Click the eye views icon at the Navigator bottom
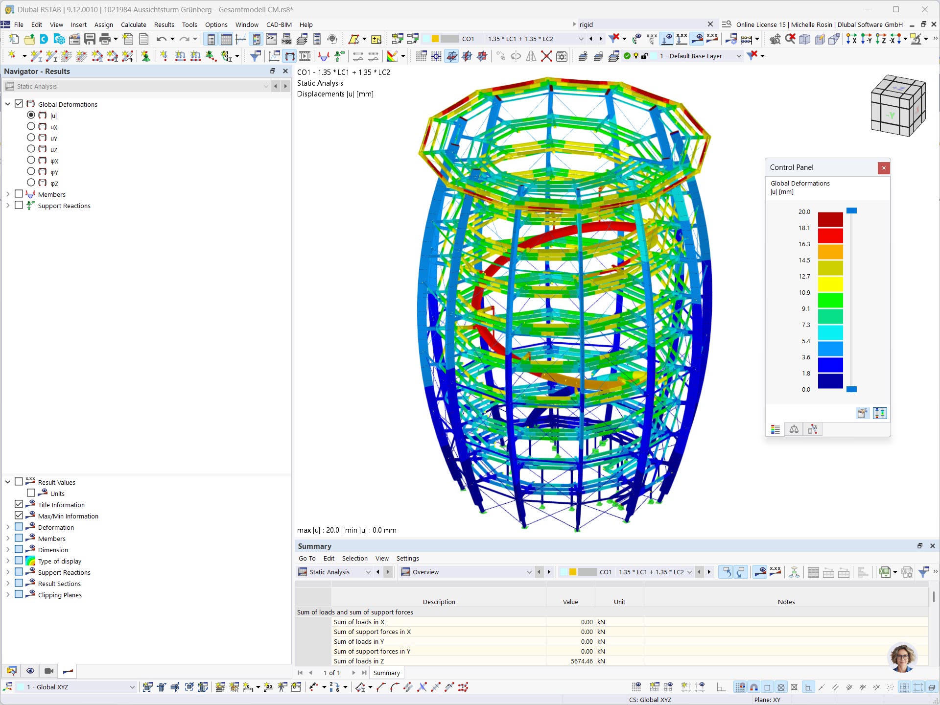Image resolution: width=940 pixels, height=705 pixels. tap(30, 671)
